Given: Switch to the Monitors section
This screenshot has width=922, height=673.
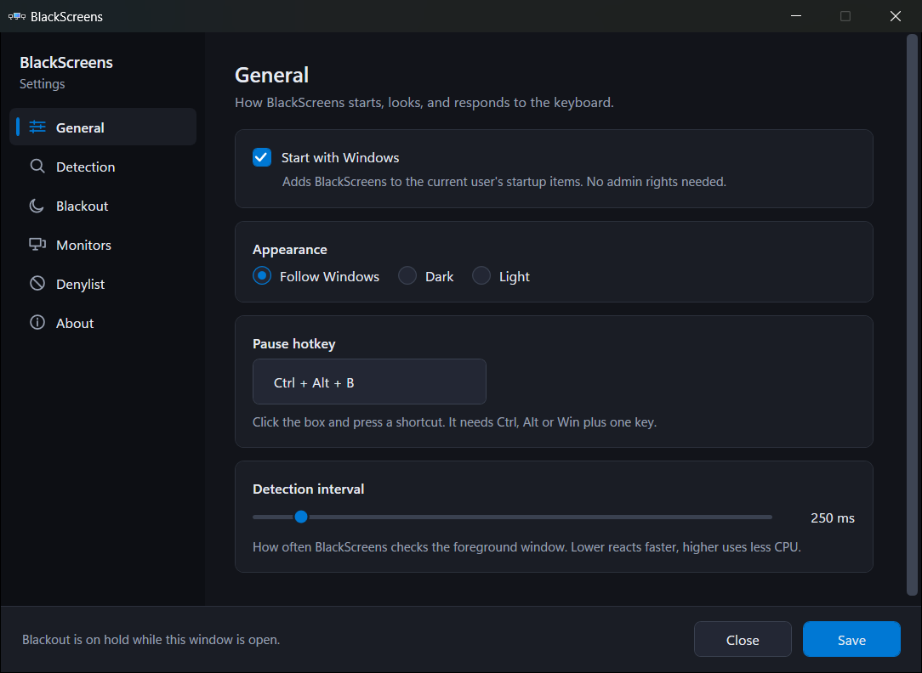Looking at the screenshot, I should 103,245.
